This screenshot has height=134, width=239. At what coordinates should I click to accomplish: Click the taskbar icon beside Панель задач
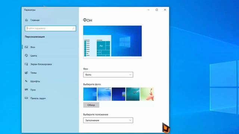26,98
